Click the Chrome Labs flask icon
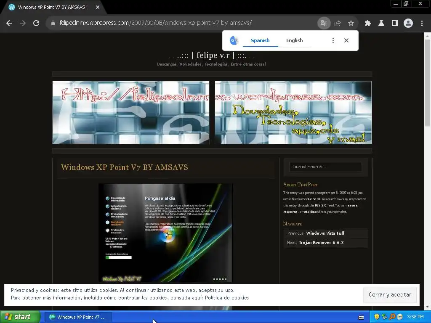This screenshot has height=323, width=431. [381, 23]
